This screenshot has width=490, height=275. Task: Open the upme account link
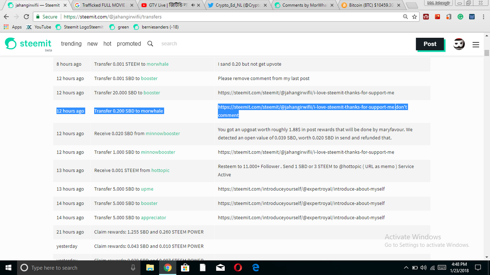[x=147, y=189]
